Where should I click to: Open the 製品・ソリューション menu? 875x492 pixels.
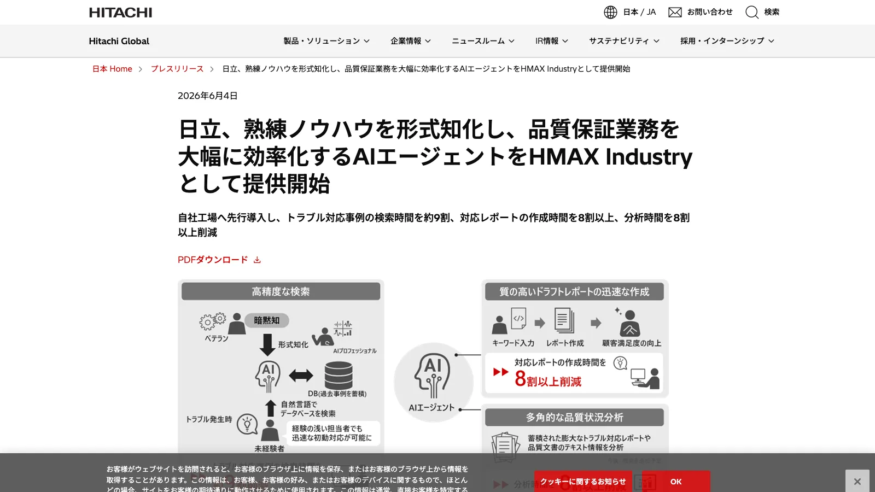322,41
